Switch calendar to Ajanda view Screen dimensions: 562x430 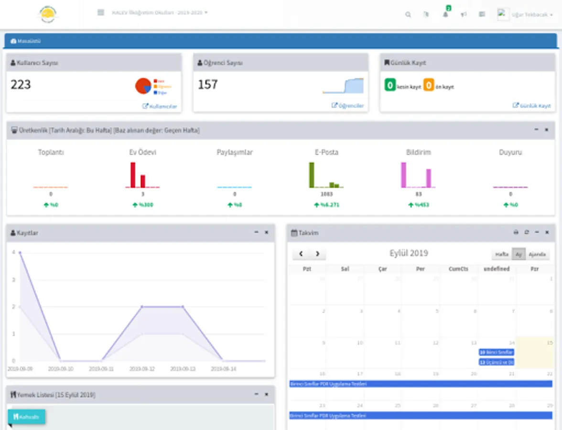[x=537, y=254]
